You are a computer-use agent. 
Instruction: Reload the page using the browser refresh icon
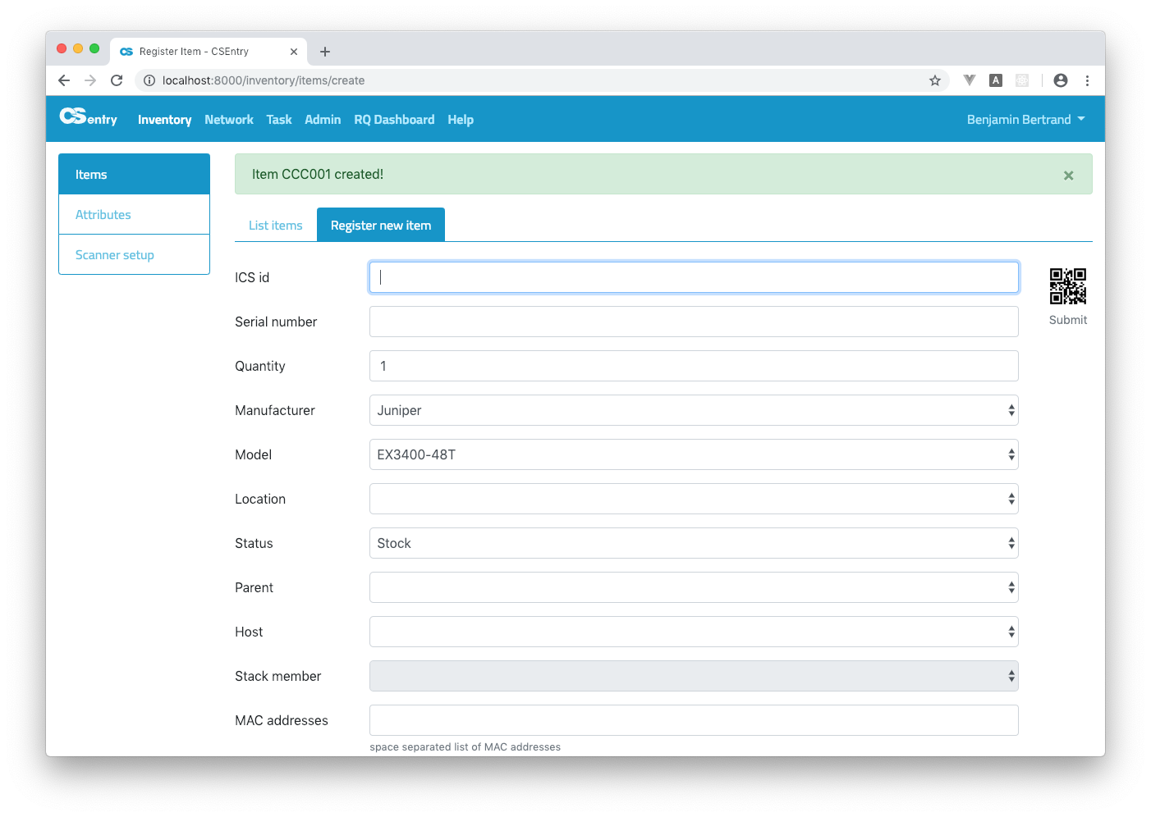[x=117, y=80]
